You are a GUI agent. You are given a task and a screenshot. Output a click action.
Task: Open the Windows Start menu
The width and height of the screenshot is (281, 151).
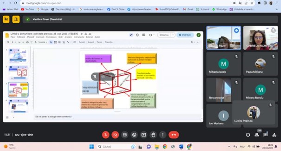point(91,146)
